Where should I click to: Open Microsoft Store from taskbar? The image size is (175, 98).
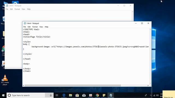click(77, 95)
